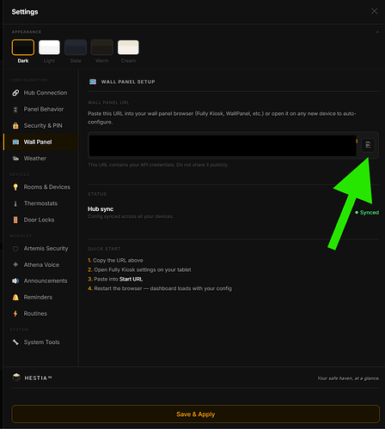This screenshot has height=429, width=385.
Task: Click the wall panel URL field
Action: coord(223,146)
